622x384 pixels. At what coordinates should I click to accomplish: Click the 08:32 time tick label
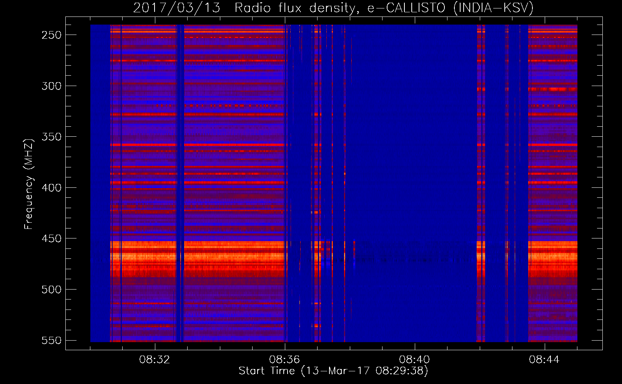pyautogui.click(x=155, y=360)
